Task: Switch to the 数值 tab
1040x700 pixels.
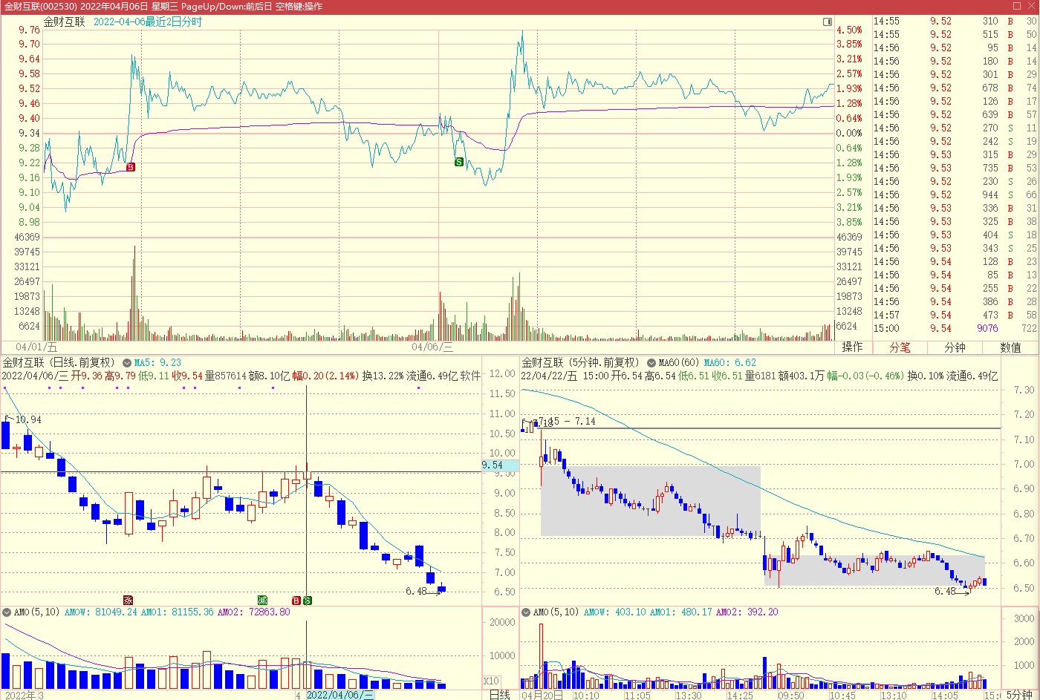Action: point(1010,347)
